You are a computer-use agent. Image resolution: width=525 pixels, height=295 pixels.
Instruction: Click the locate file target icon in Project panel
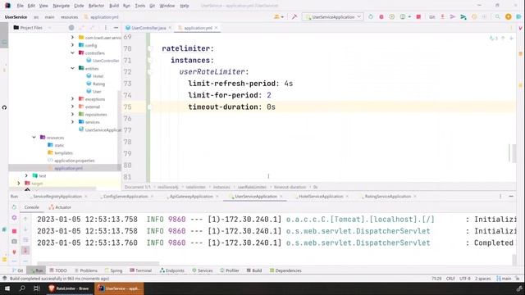[x=71, y=28]
